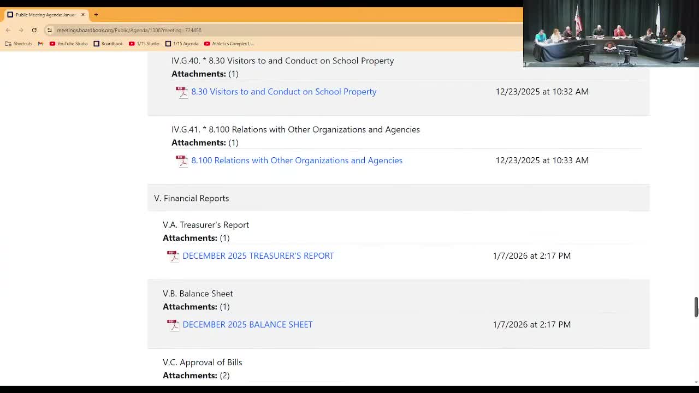The height and width of the screenshot is (393, 699).
Task: Open DECEMBER 2025 BALANCE SHEET link
Action: coord(247,324)
